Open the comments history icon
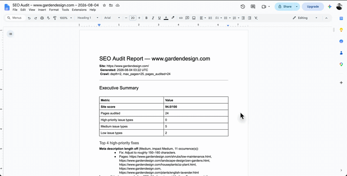Image resolution: width=347 pixels, height=176 pixels. coord(253,6)
